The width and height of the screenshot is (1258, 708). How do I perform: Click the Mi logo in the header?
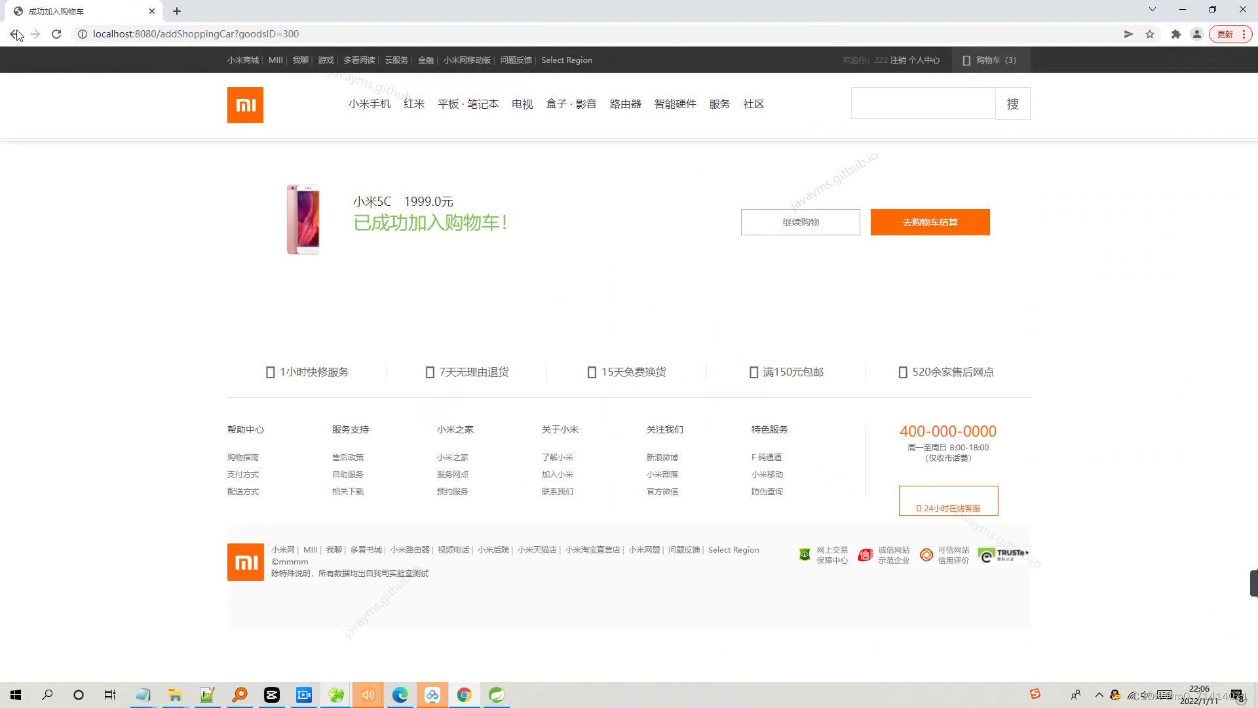pos(244,104)
